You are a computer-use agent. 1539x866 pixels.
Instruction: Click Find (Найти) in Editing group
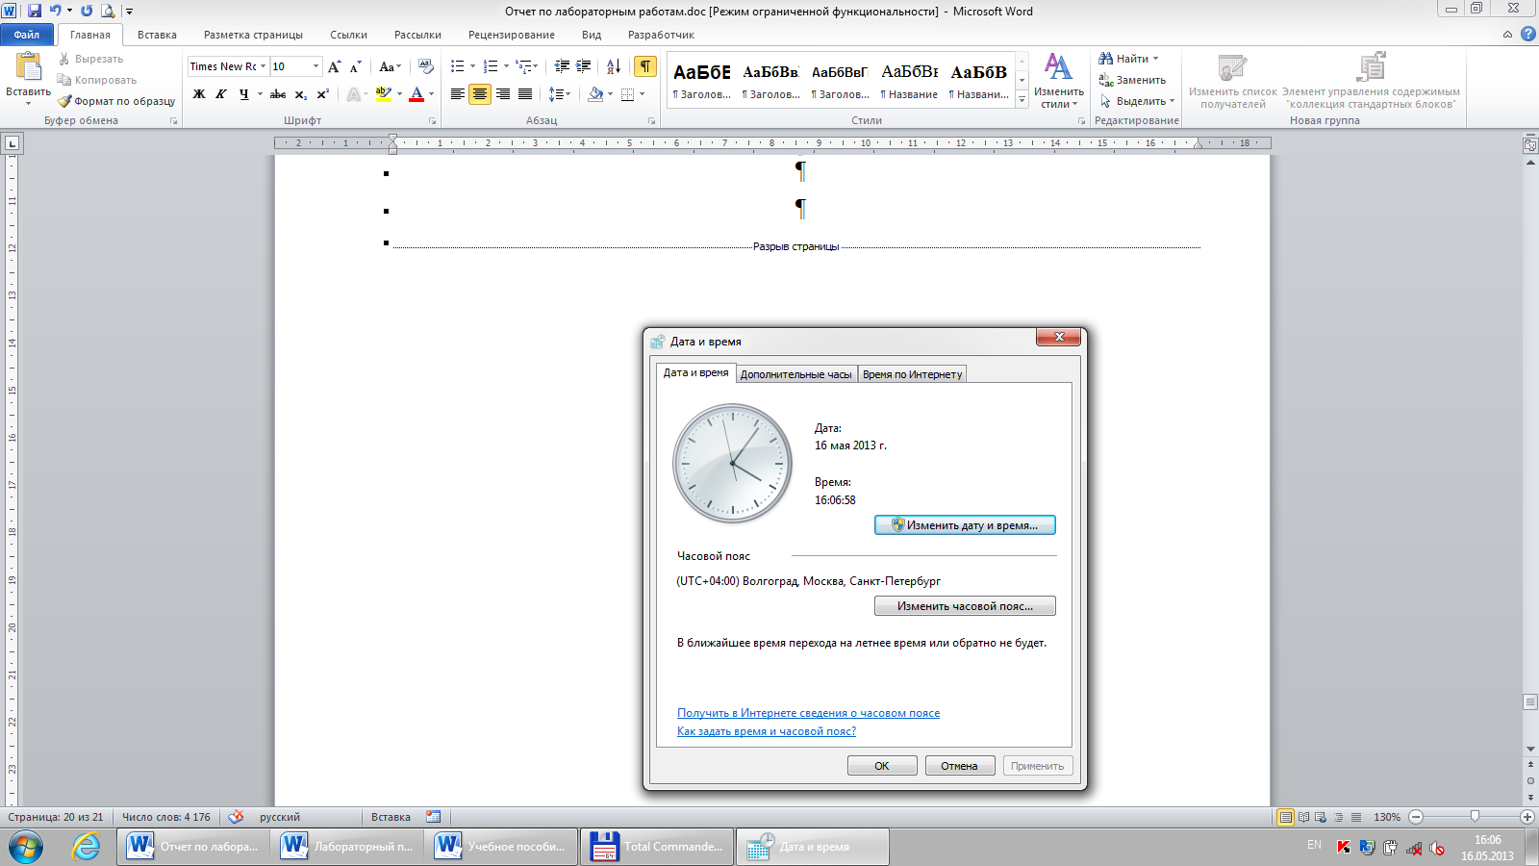(1127, 59)
